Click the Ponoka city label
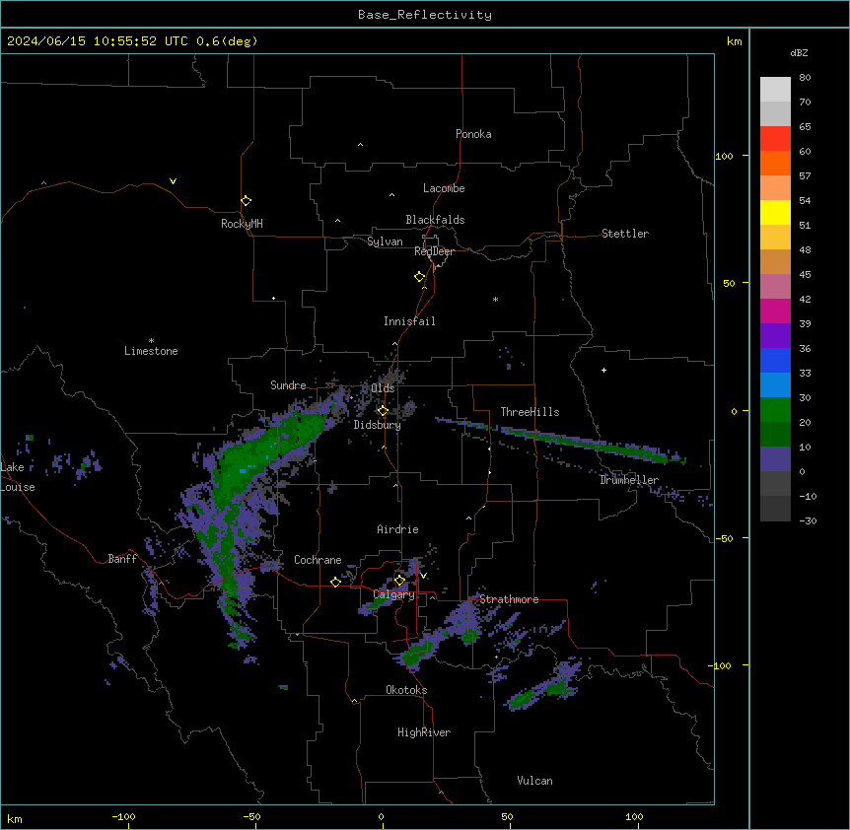 click(473, 134)
